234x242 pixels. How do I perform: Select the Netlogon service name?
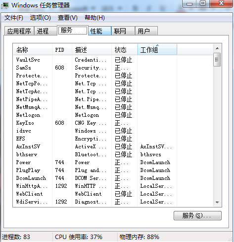tap(28, 115)
